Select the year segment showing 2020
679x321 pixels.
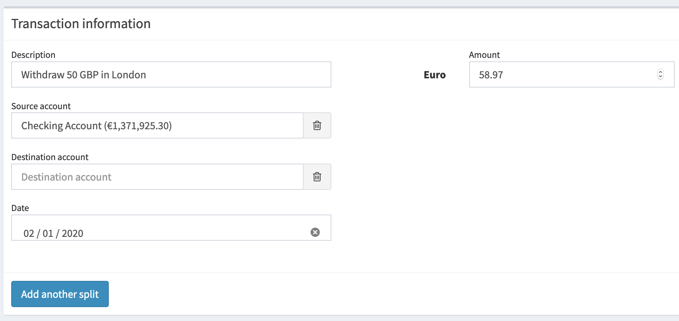coord(73,233)
